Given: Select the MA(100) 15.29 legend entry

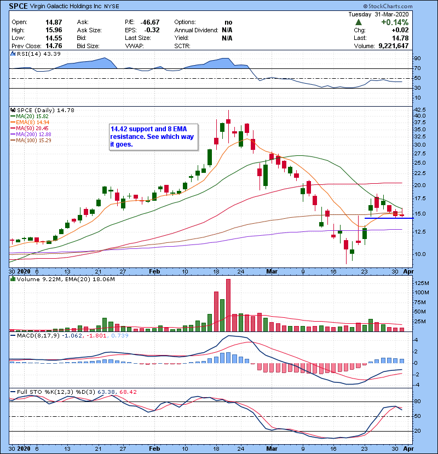Looking at the screenshot, I should 31,141.
